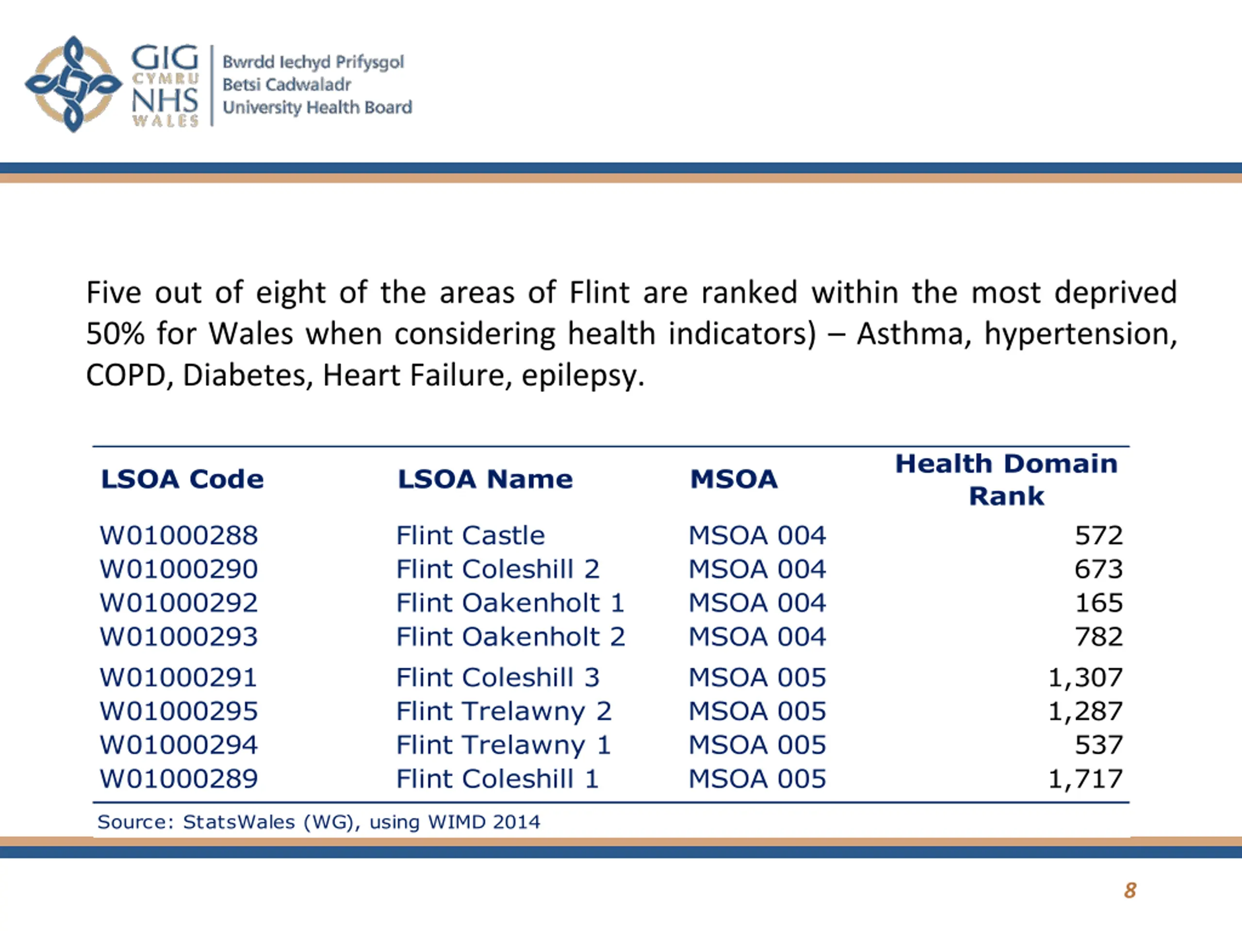The height and width of the screenshot is (931, 1242).
Task: Click the LSOA Code column header
Action: coord(182,479)
